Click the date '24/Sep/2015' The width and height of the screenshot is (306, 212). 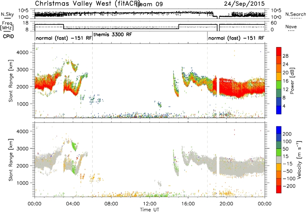244,4
